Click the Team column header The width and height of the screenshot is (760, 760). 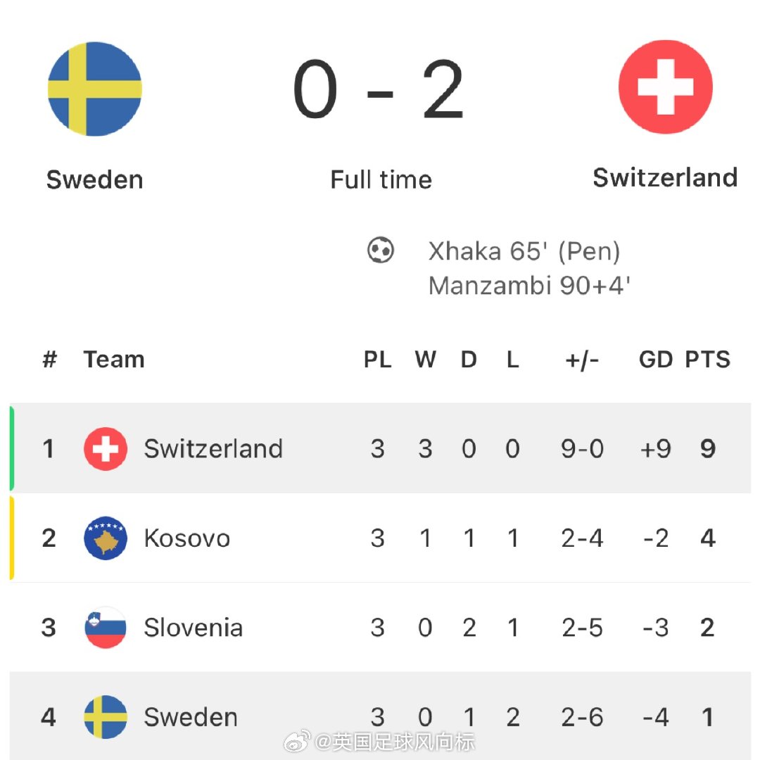click(114, 360)
